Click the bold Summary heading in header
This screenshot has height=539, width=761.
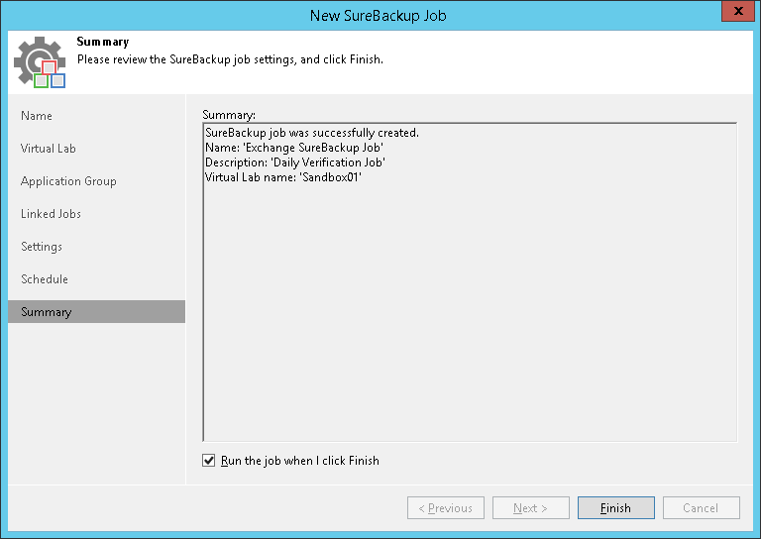pos(103,42)
